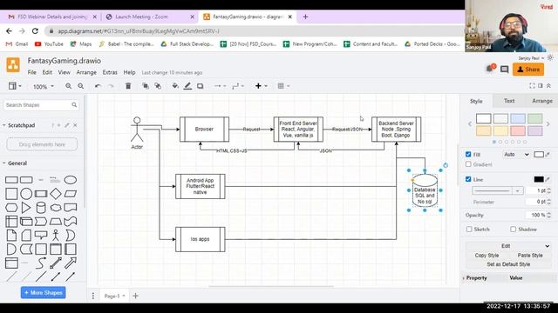558x313 pixels.
Task: Click the draw.io app logo
Action: [13, 65]
